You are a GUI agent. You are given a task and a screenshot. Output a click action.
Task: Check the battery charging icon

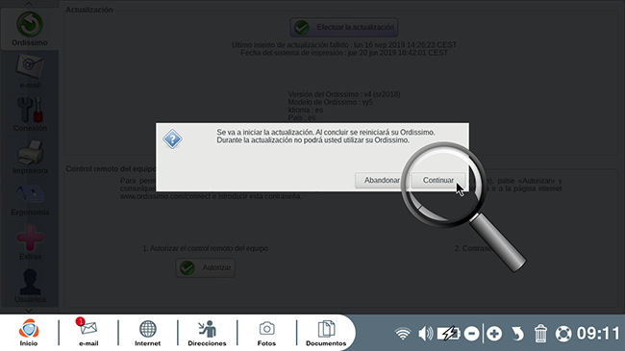[448, 333]
